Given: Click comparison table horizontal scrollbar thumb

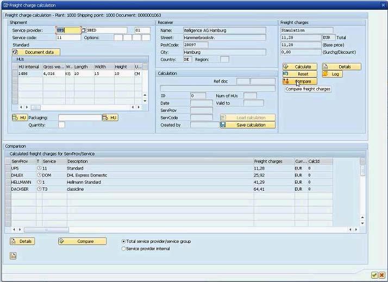Looking at the screenshot, I should 46,229.
